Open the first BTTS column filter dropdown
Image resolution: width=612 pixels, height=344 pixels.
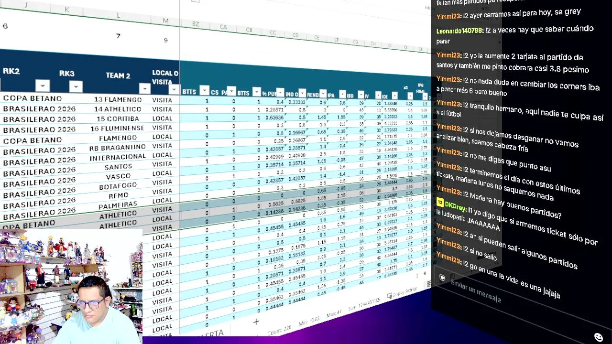204,90
